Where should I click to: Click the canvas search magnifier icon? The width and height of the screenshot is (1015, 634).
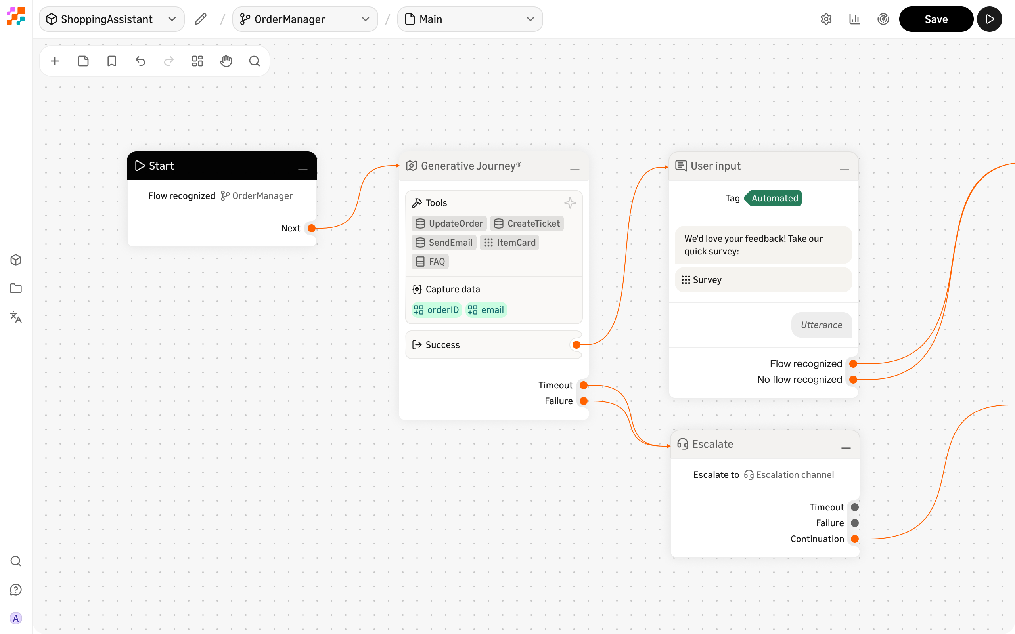[254, 61]
